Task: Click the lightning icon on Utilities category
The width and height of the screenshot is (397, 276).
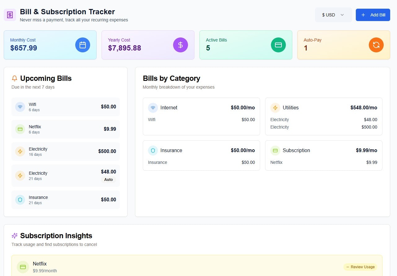Action: 275,107
